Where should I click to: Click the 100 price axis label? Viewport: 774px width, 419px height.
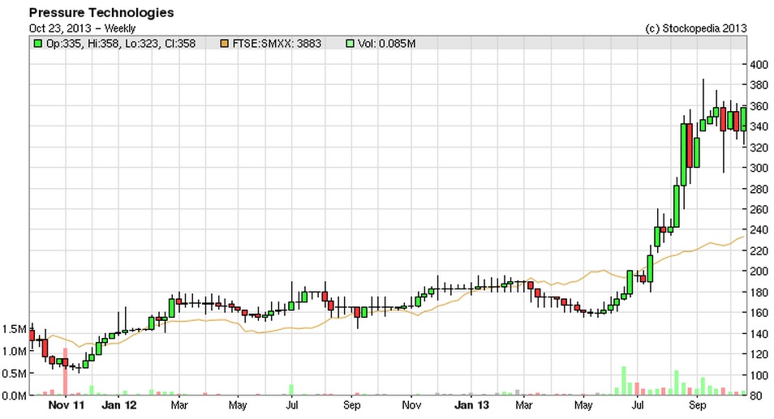pyautogui.click(x=759, y=375)
